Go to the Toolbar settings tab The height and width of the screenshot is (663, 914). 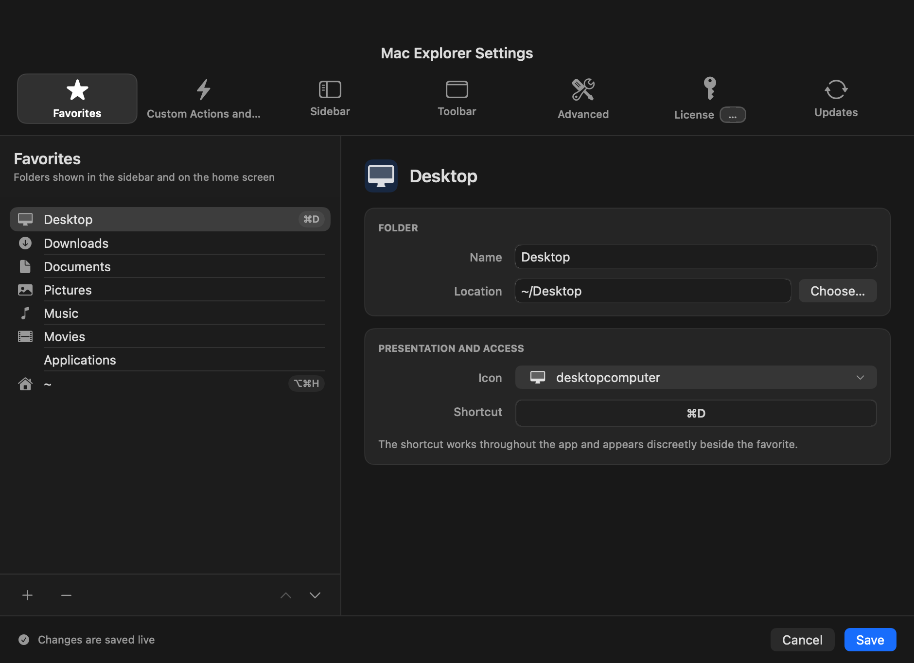coord(457,99)
